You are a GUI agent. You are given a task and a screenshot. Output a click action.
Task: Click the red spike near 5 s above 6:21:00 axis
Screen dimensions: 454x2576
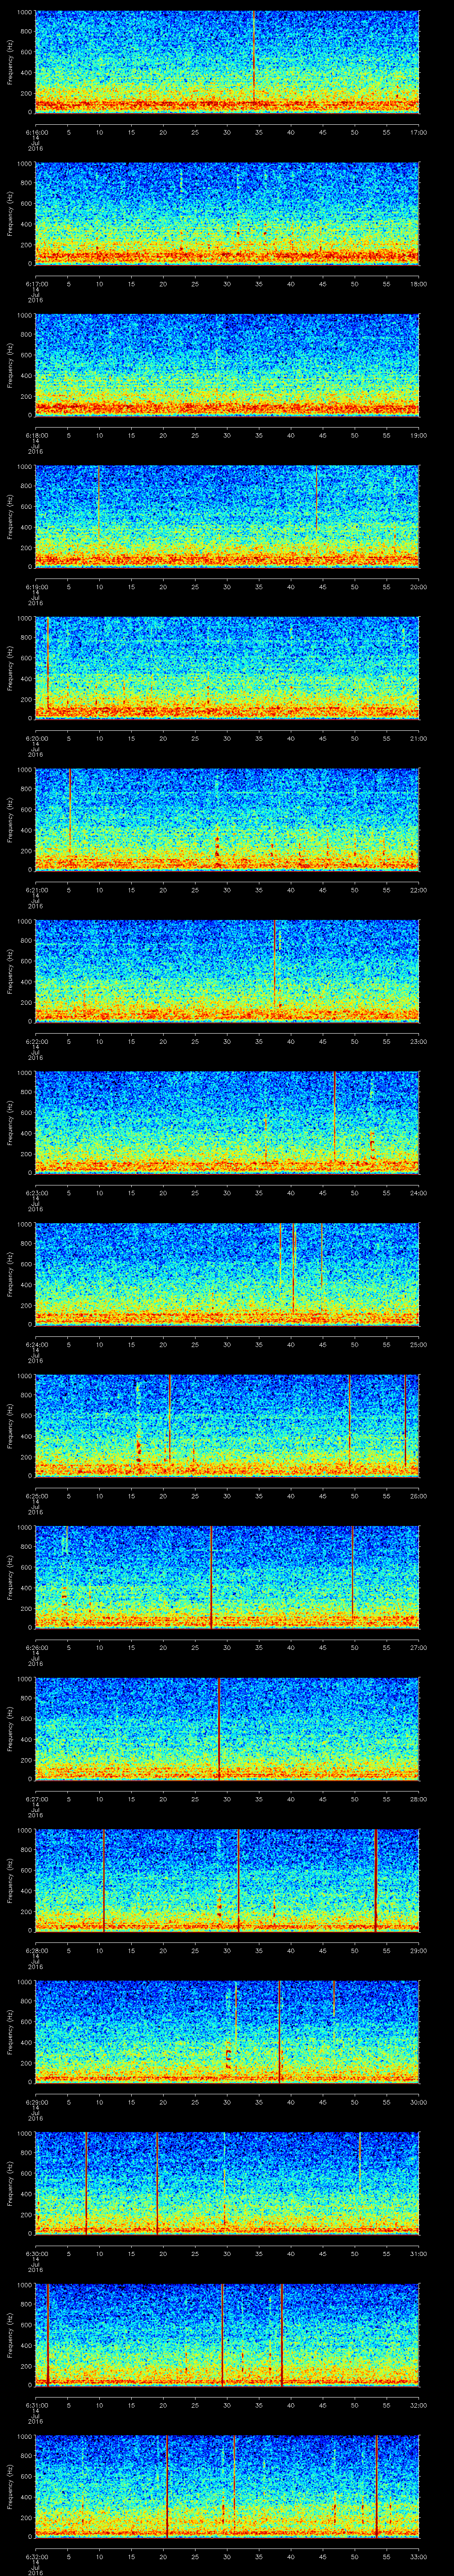pos(70,811)
